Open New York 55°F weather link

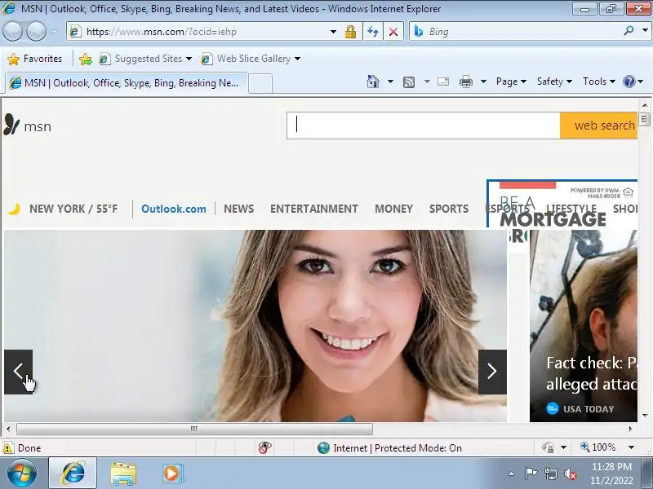64,209
